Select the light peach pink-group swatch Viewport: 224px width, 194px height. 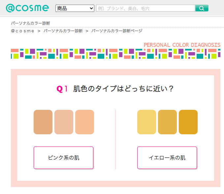click(84, 122)
